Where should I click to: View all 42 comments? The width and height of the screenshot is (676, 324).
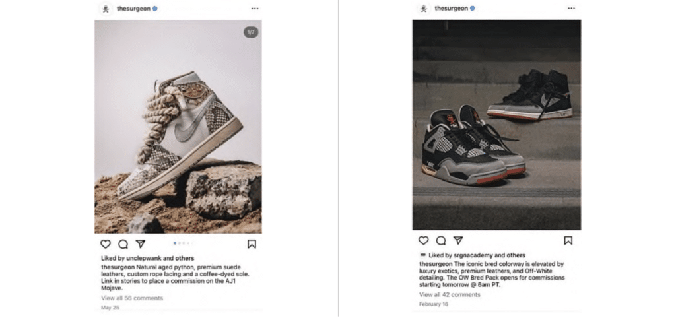click(450, 295)
